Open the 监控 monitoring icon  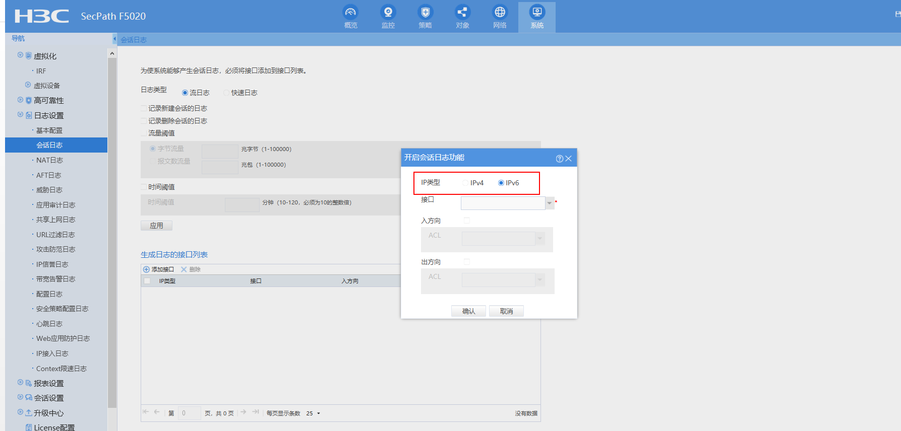pos(388,12)
